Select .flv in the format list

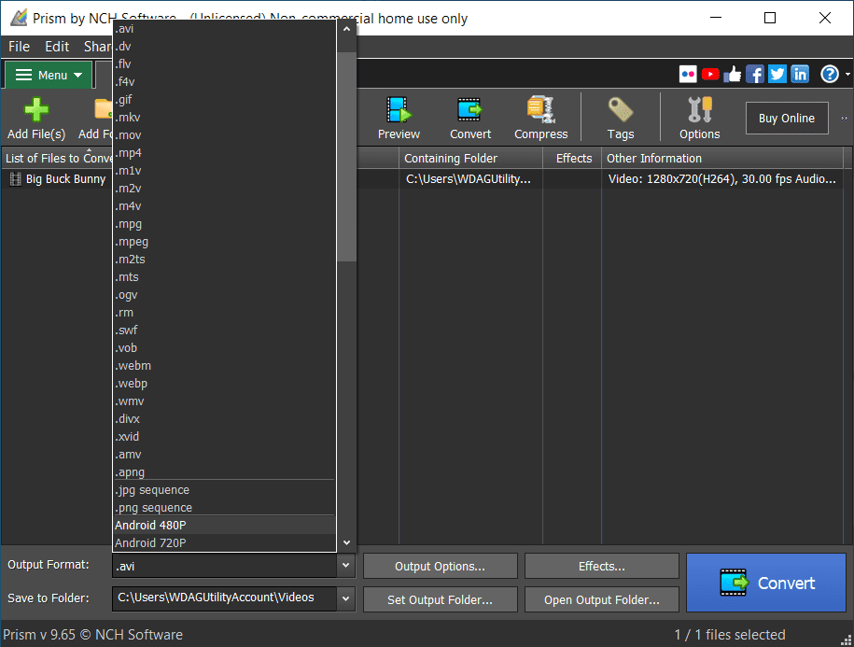click(x=224, y=64)
